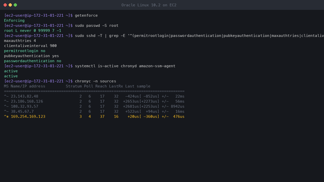The width and height of the screenshot is (324, 182).
Task: Click the 'clientaliveinterval 900' line
Action: 30,46
